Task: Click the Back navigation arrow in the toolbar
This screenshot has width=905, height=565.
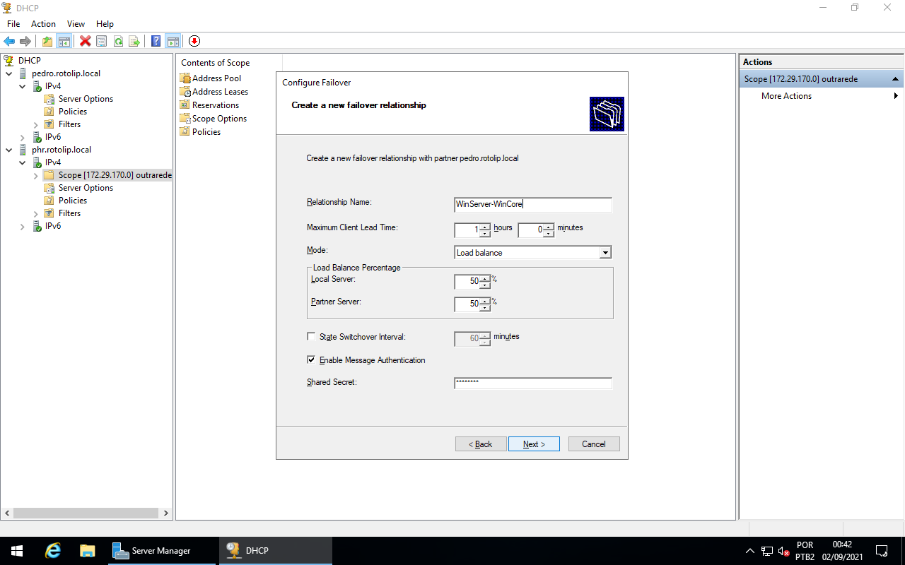Action: coord(9,41)
